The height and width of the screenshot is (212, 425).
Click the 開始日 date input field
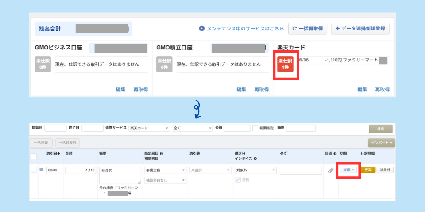pyautogui.click(x=55, y=128)
